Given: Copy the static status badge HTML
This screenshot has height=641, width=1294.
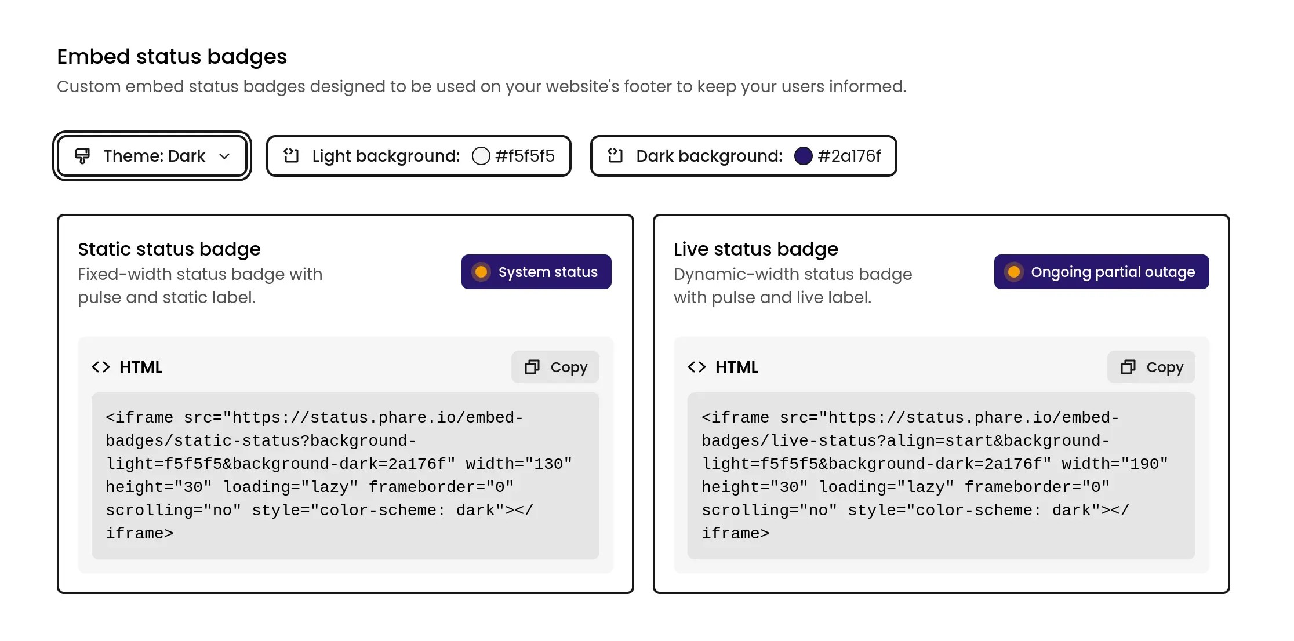Looking at the screenshot, I should point(555,367).
